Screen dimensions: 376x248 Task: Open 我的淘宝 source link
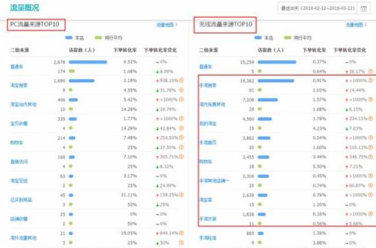click(x=208, y=124)
